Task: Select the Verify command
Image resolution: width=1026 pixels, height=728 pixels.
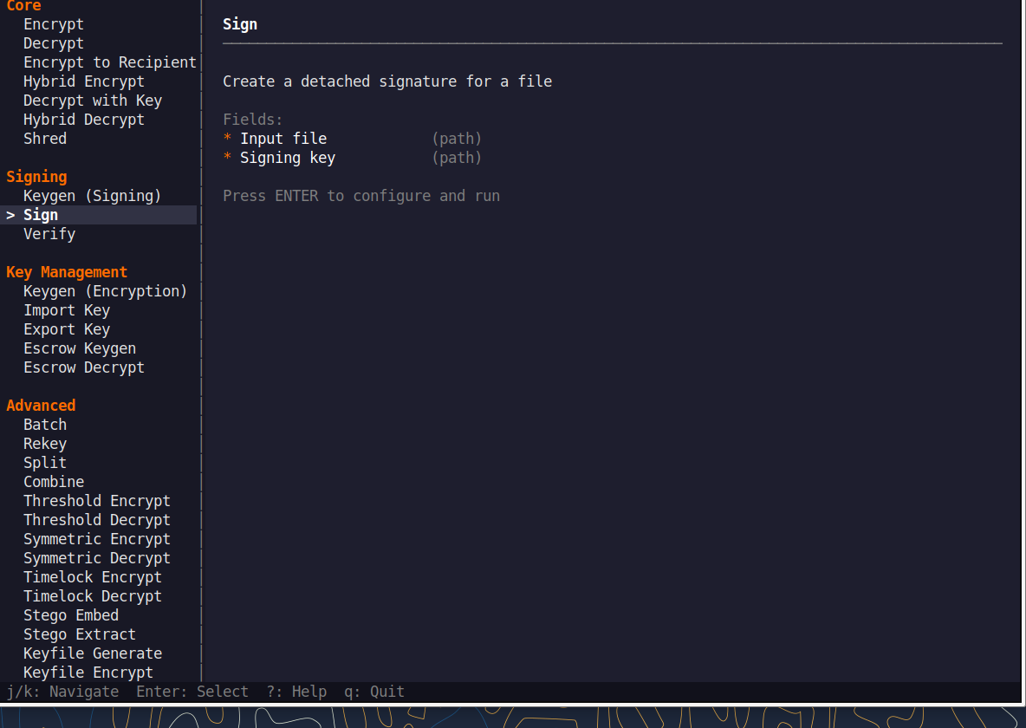Action: click(49, 234)
